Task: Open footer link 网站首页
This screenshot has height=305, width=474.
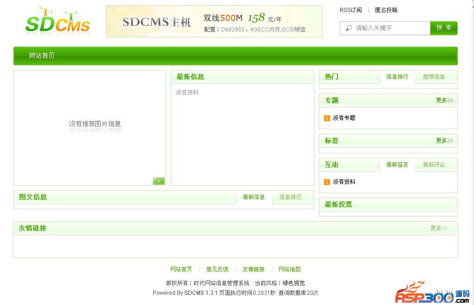Action: (x=181, y=269)
